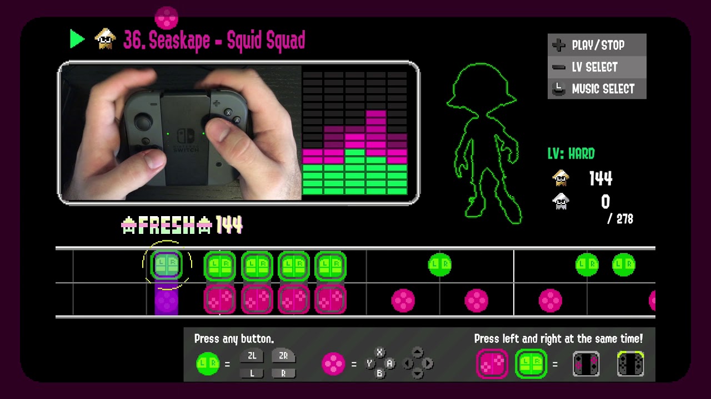Click the rightmost green LR circle note
The image size is (711, 399).
(624, 265)
